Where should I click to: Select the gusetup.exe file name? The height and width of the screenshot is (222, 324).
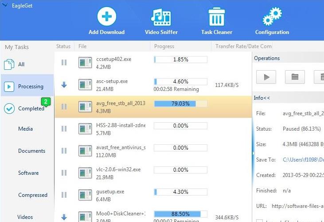110,192
